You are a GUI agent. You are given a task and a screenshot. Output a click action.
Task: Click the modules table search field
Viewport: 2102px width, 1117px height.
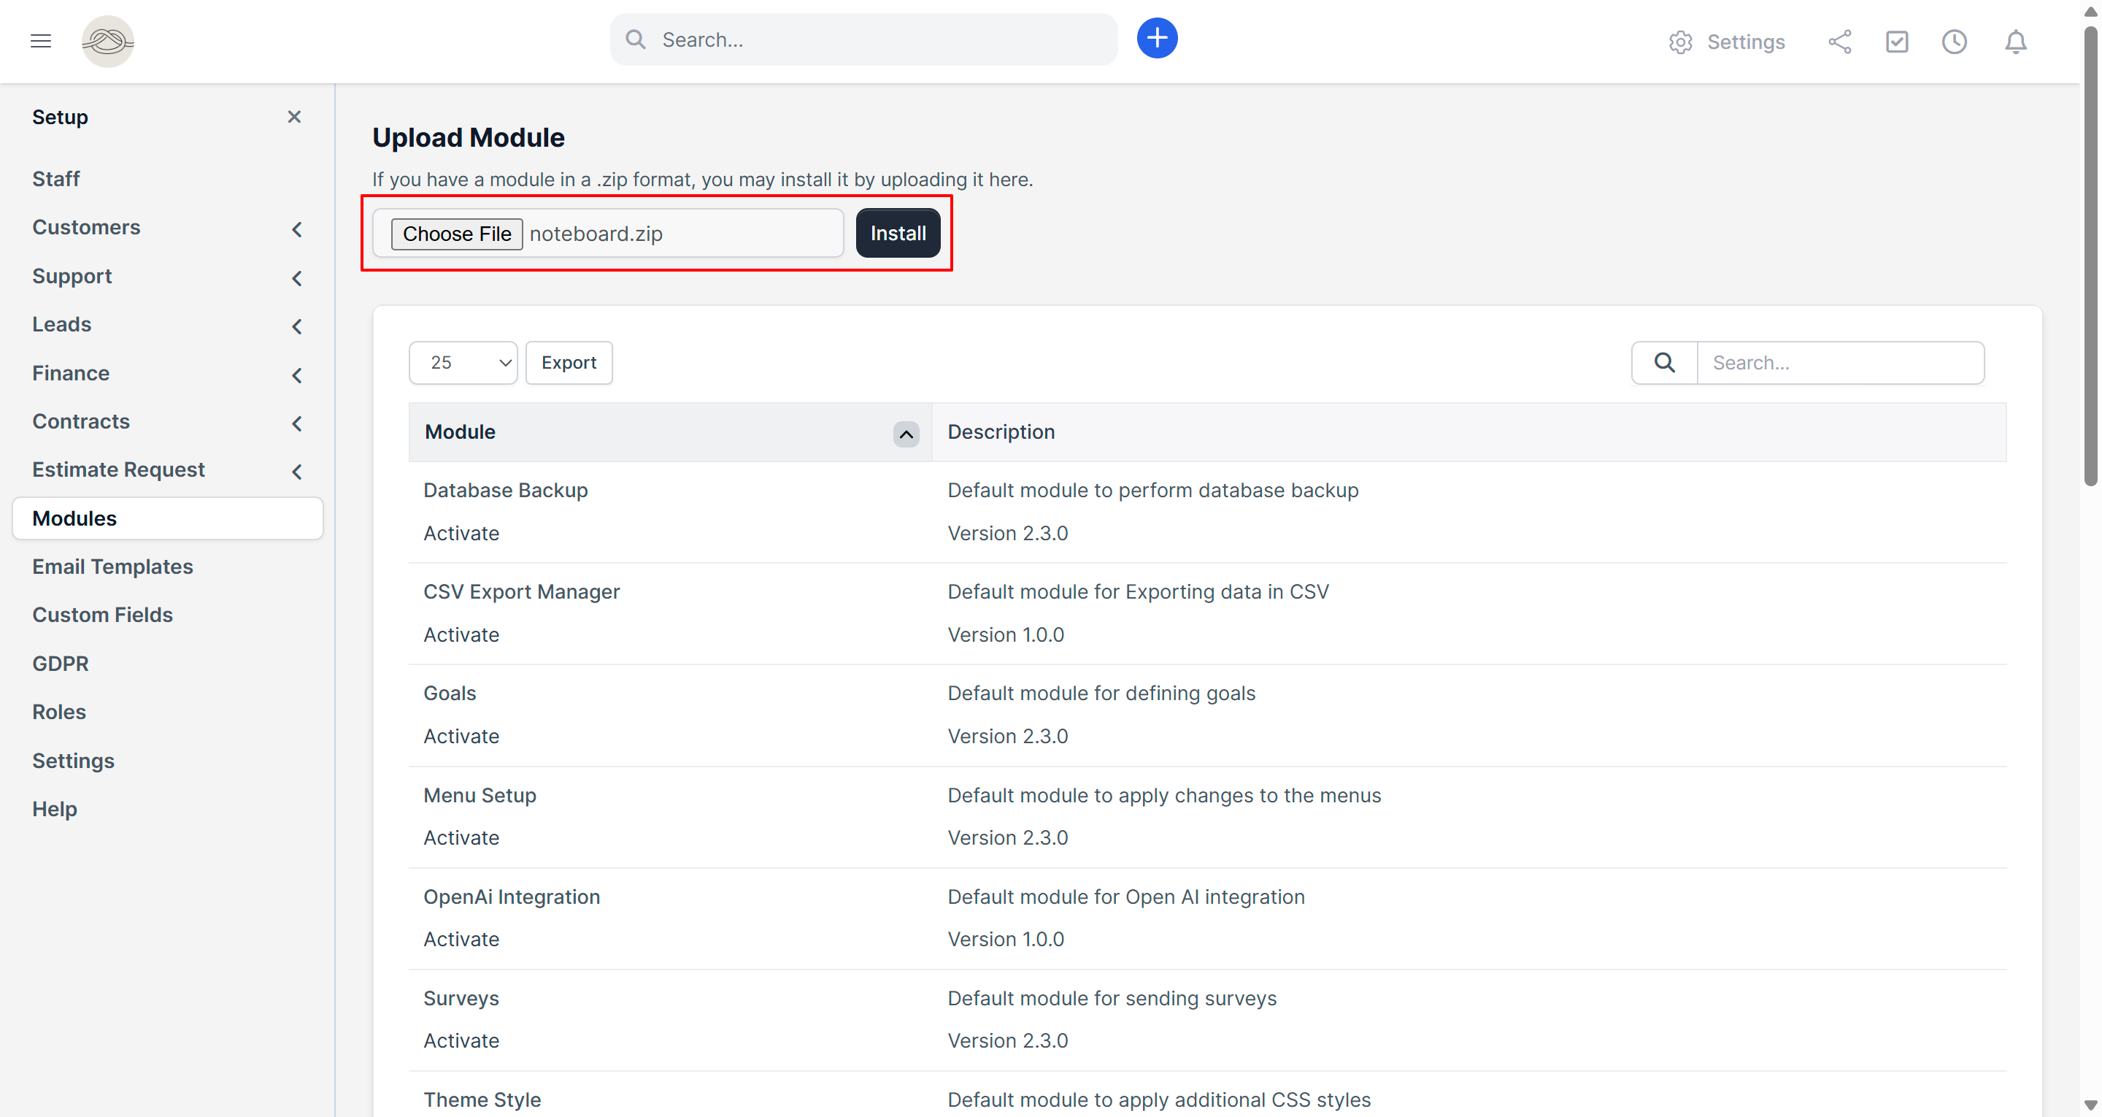click(1839, 363)
